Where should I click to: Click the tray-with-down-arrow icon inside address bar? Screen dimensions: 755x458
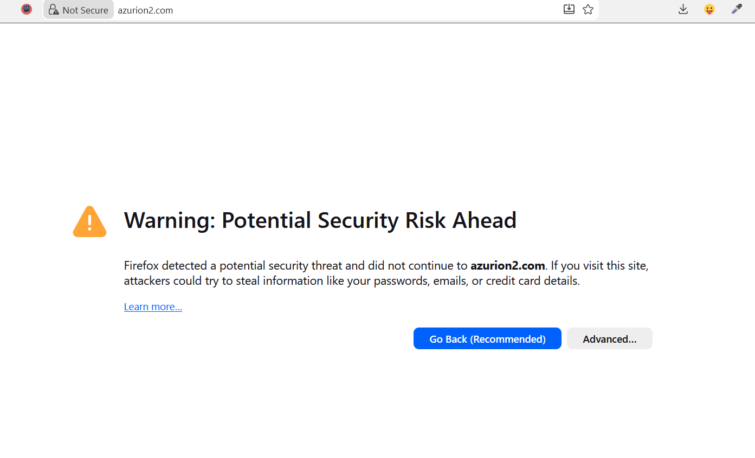[569, 9]
